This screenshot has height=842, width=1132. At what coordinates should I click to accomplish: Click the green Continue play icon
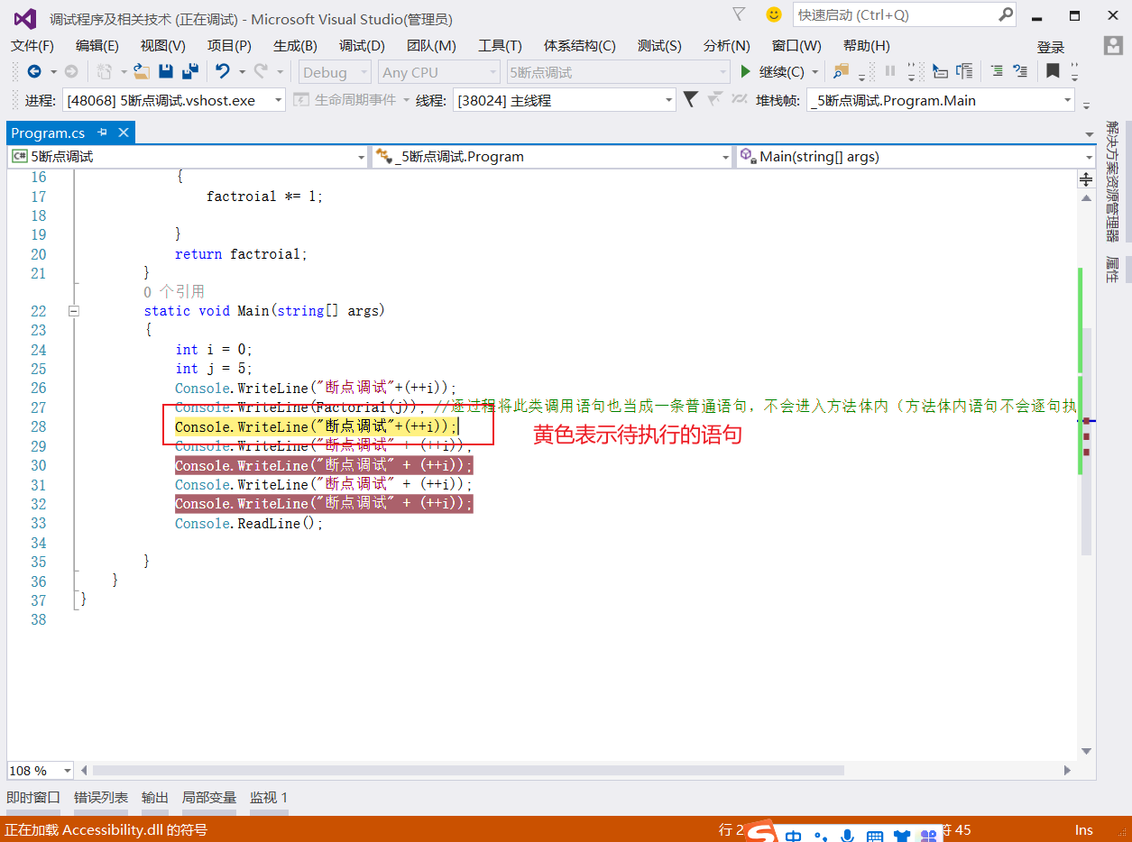745,72
